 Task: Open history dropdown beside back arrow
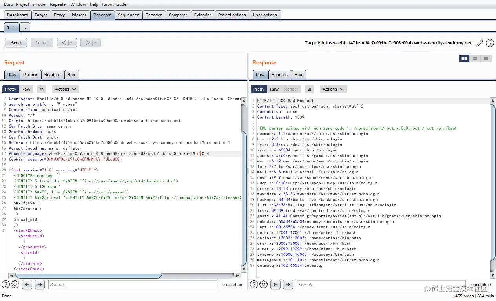71,43
